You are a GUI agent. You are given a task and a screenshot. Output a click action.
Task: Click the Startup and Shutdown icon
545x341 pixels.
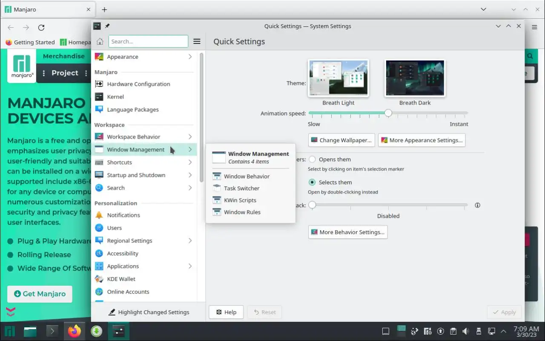(99, 175)
